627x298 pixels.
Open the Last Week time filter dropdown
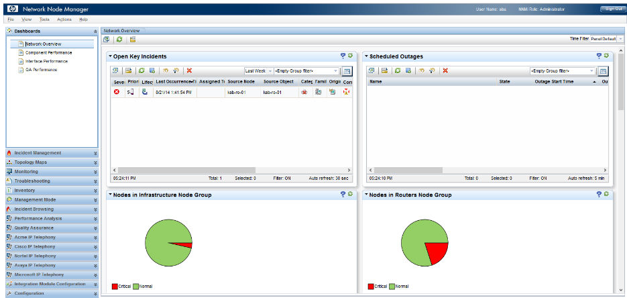point(270,70)
